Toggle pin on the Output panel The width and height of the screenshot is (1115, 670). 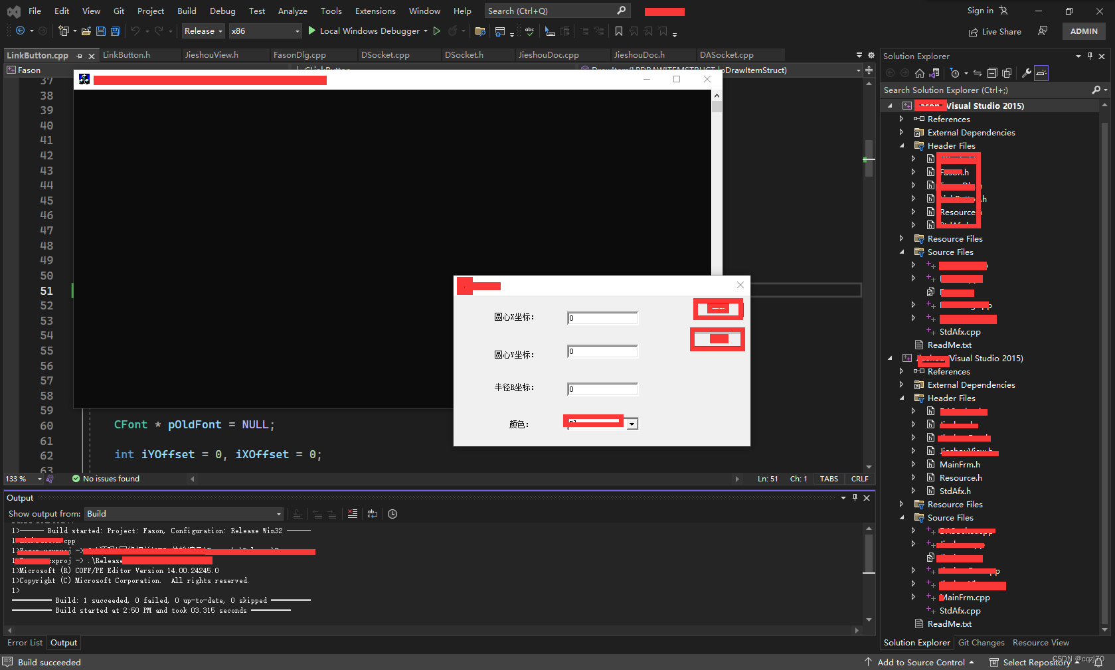[x=855, y=497]
